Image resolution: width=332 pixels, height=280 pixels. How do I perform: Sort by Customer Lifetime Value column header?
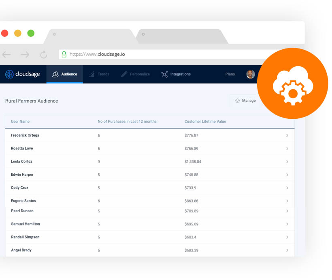point(205,122)
